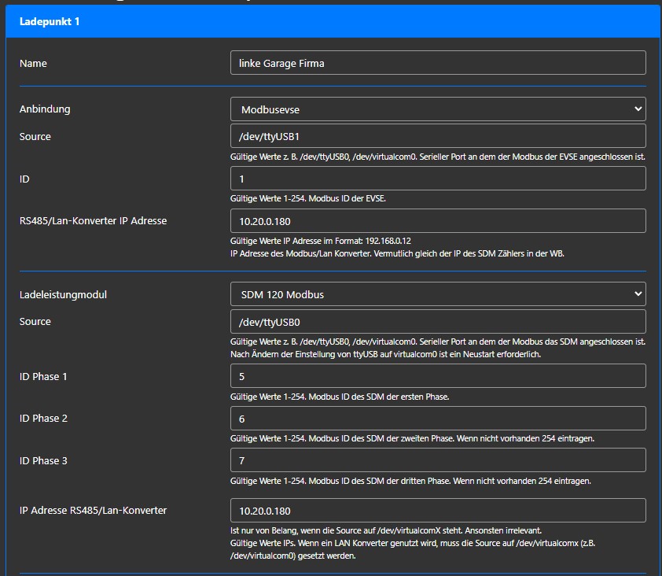Click the 'ID Phase 1' label
This screenshot has width=662, height=576.
[43, 376]
